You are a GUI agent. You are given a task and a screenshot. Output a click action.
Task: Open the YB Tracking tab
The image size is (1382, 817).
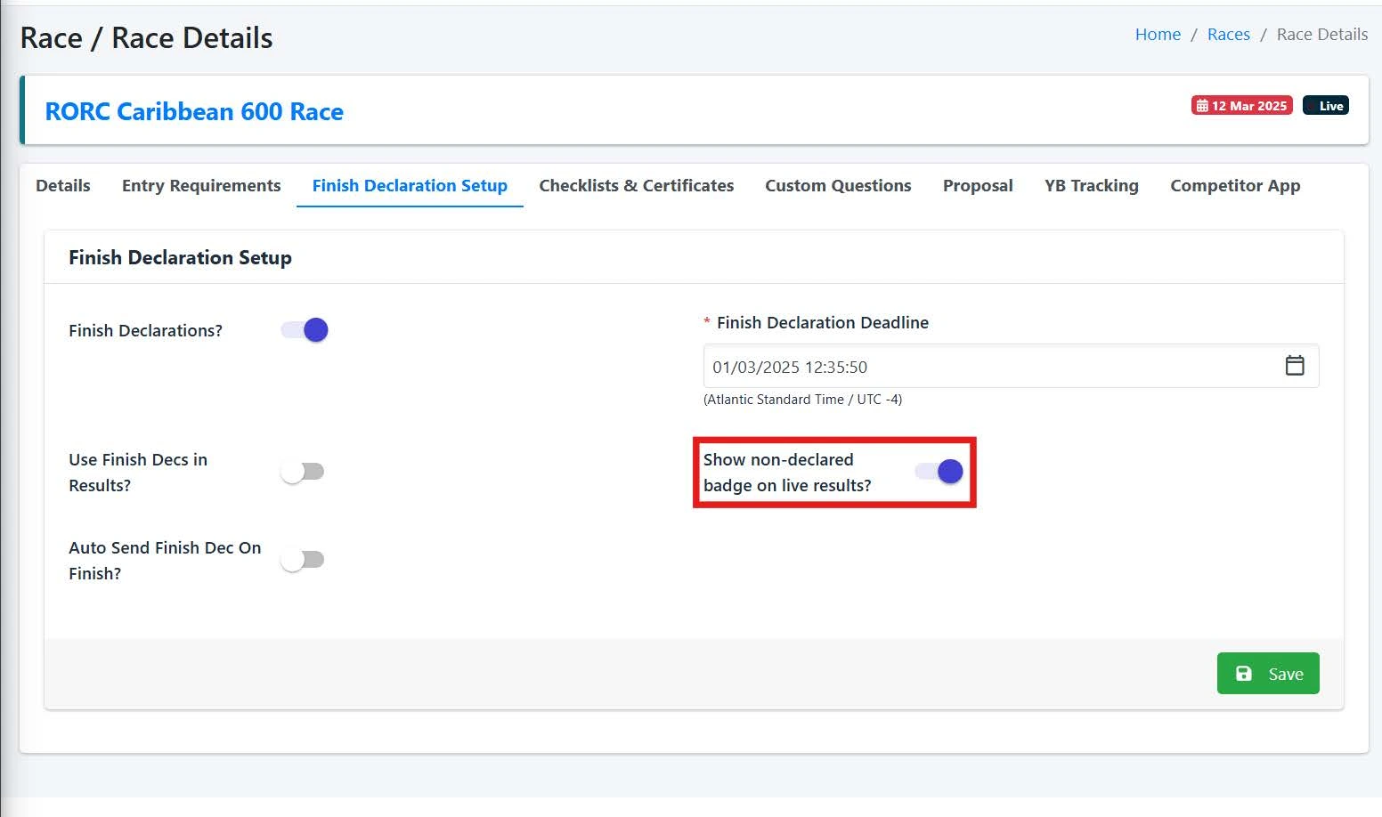(x=1092, y=186)
